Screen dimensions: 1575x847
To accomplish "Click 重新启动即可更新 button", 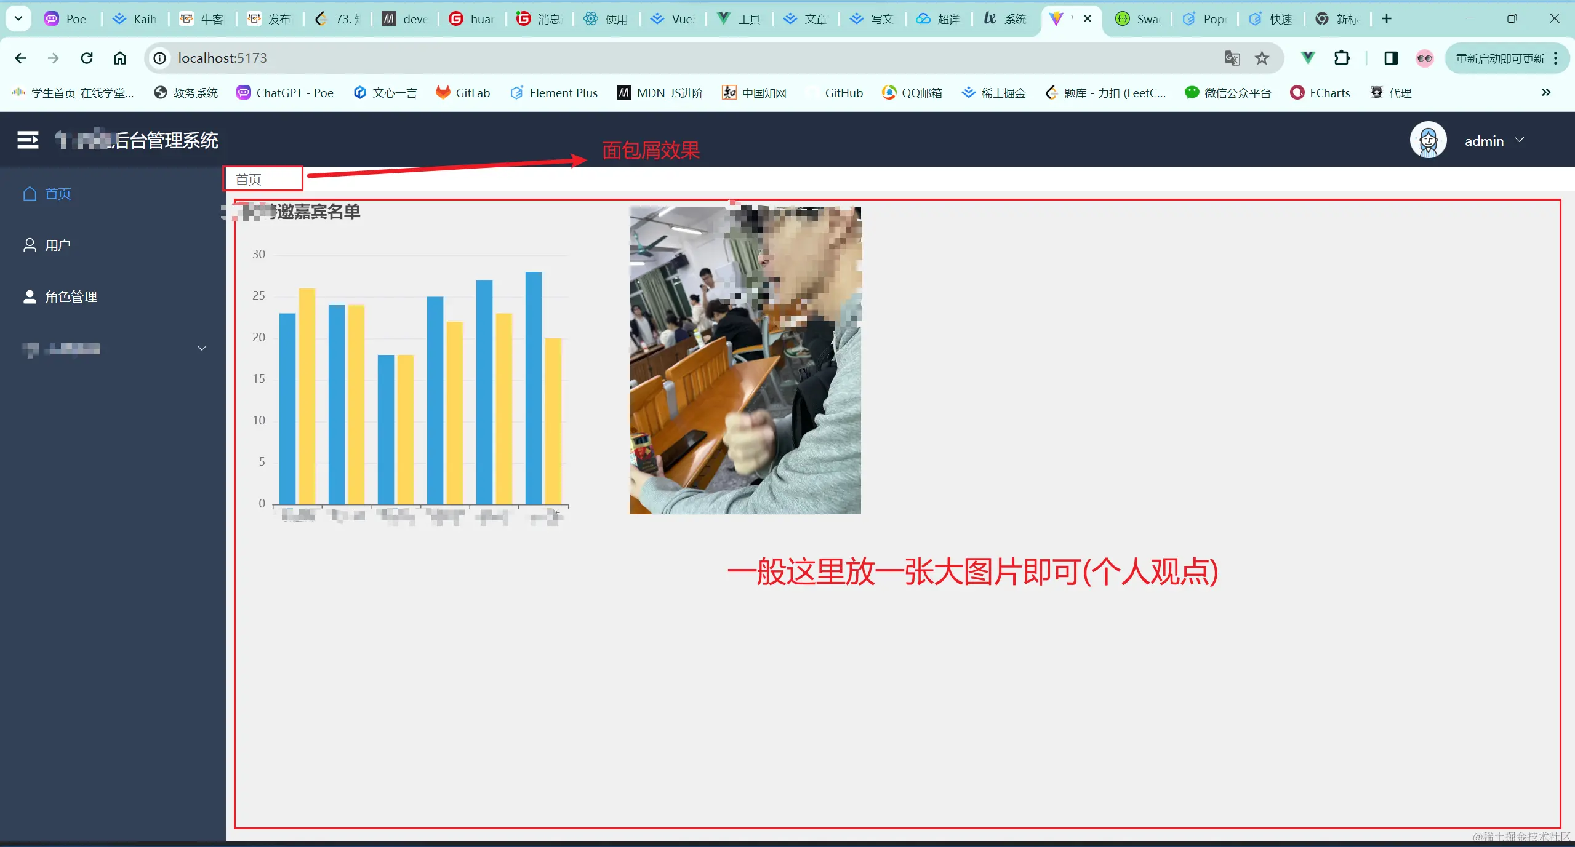I will (x=1500, y=58).
